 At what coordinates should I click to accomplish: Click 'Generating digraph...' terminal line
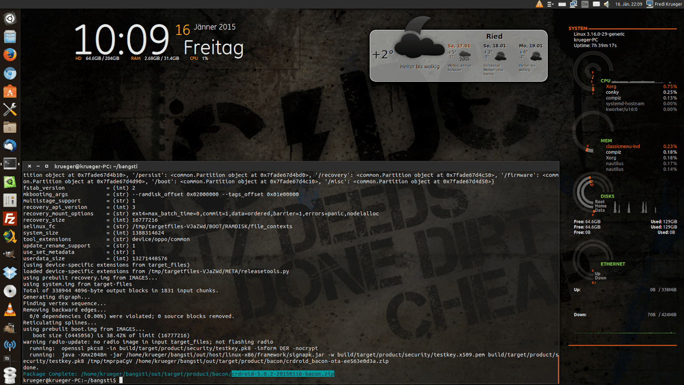57,297
